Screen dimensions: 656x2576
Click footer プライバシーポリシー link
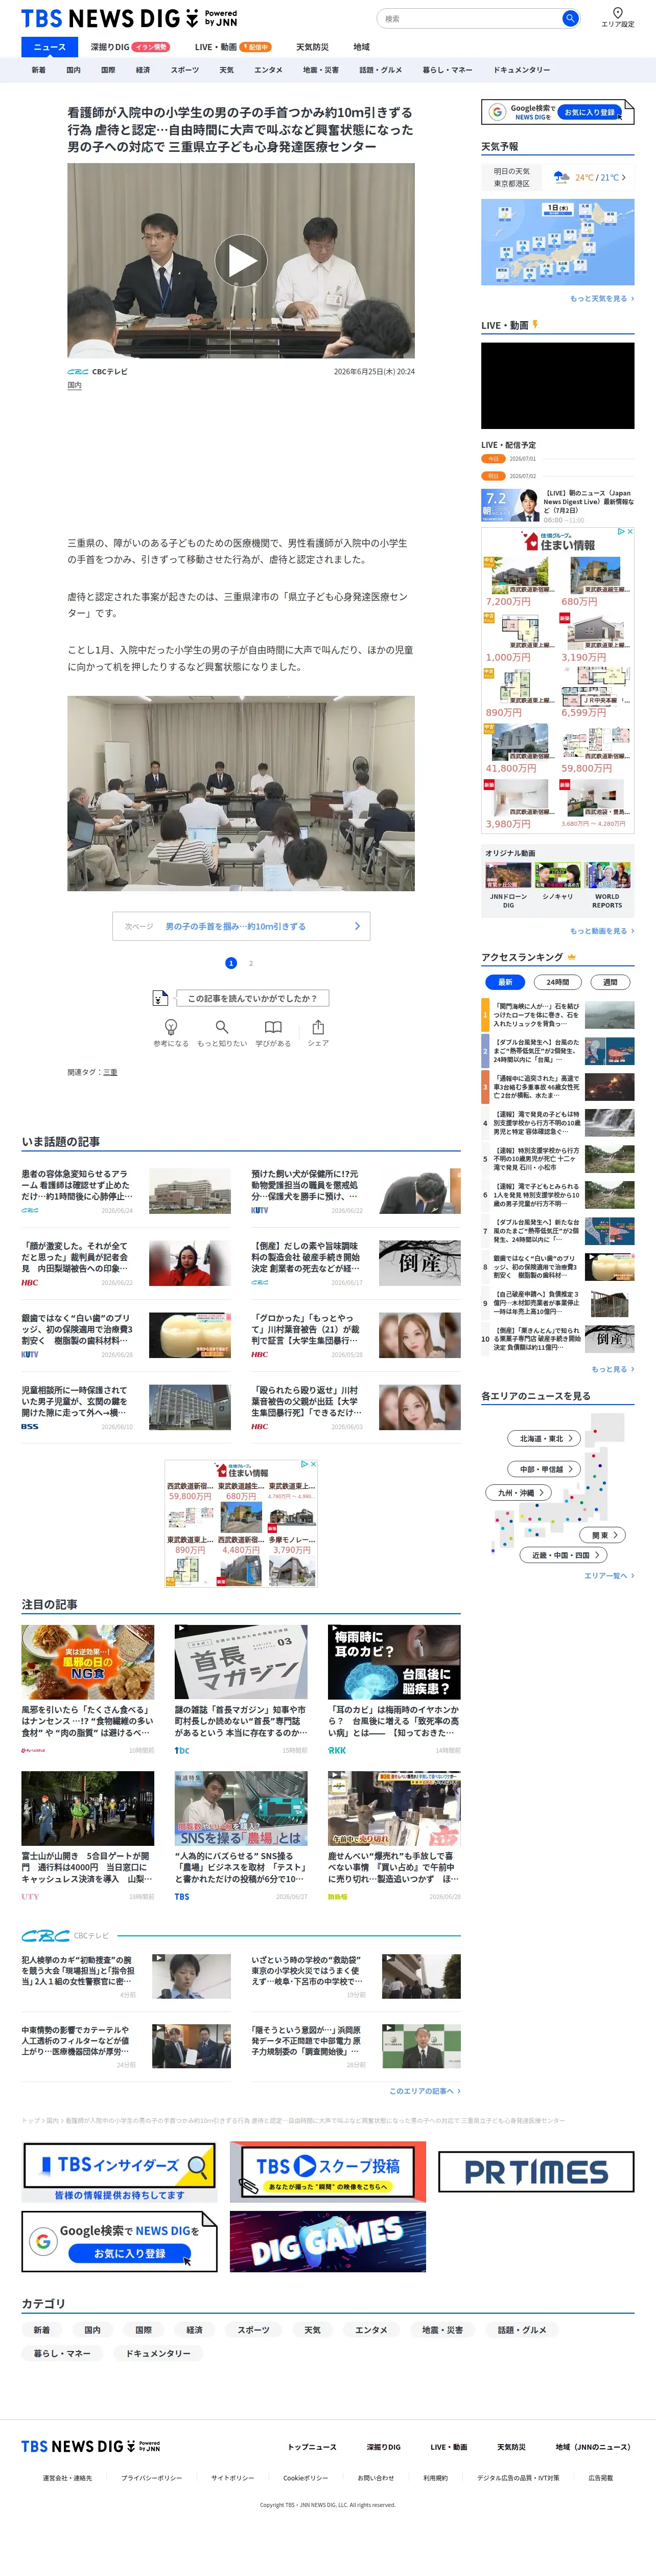(x=152, y=2478)
